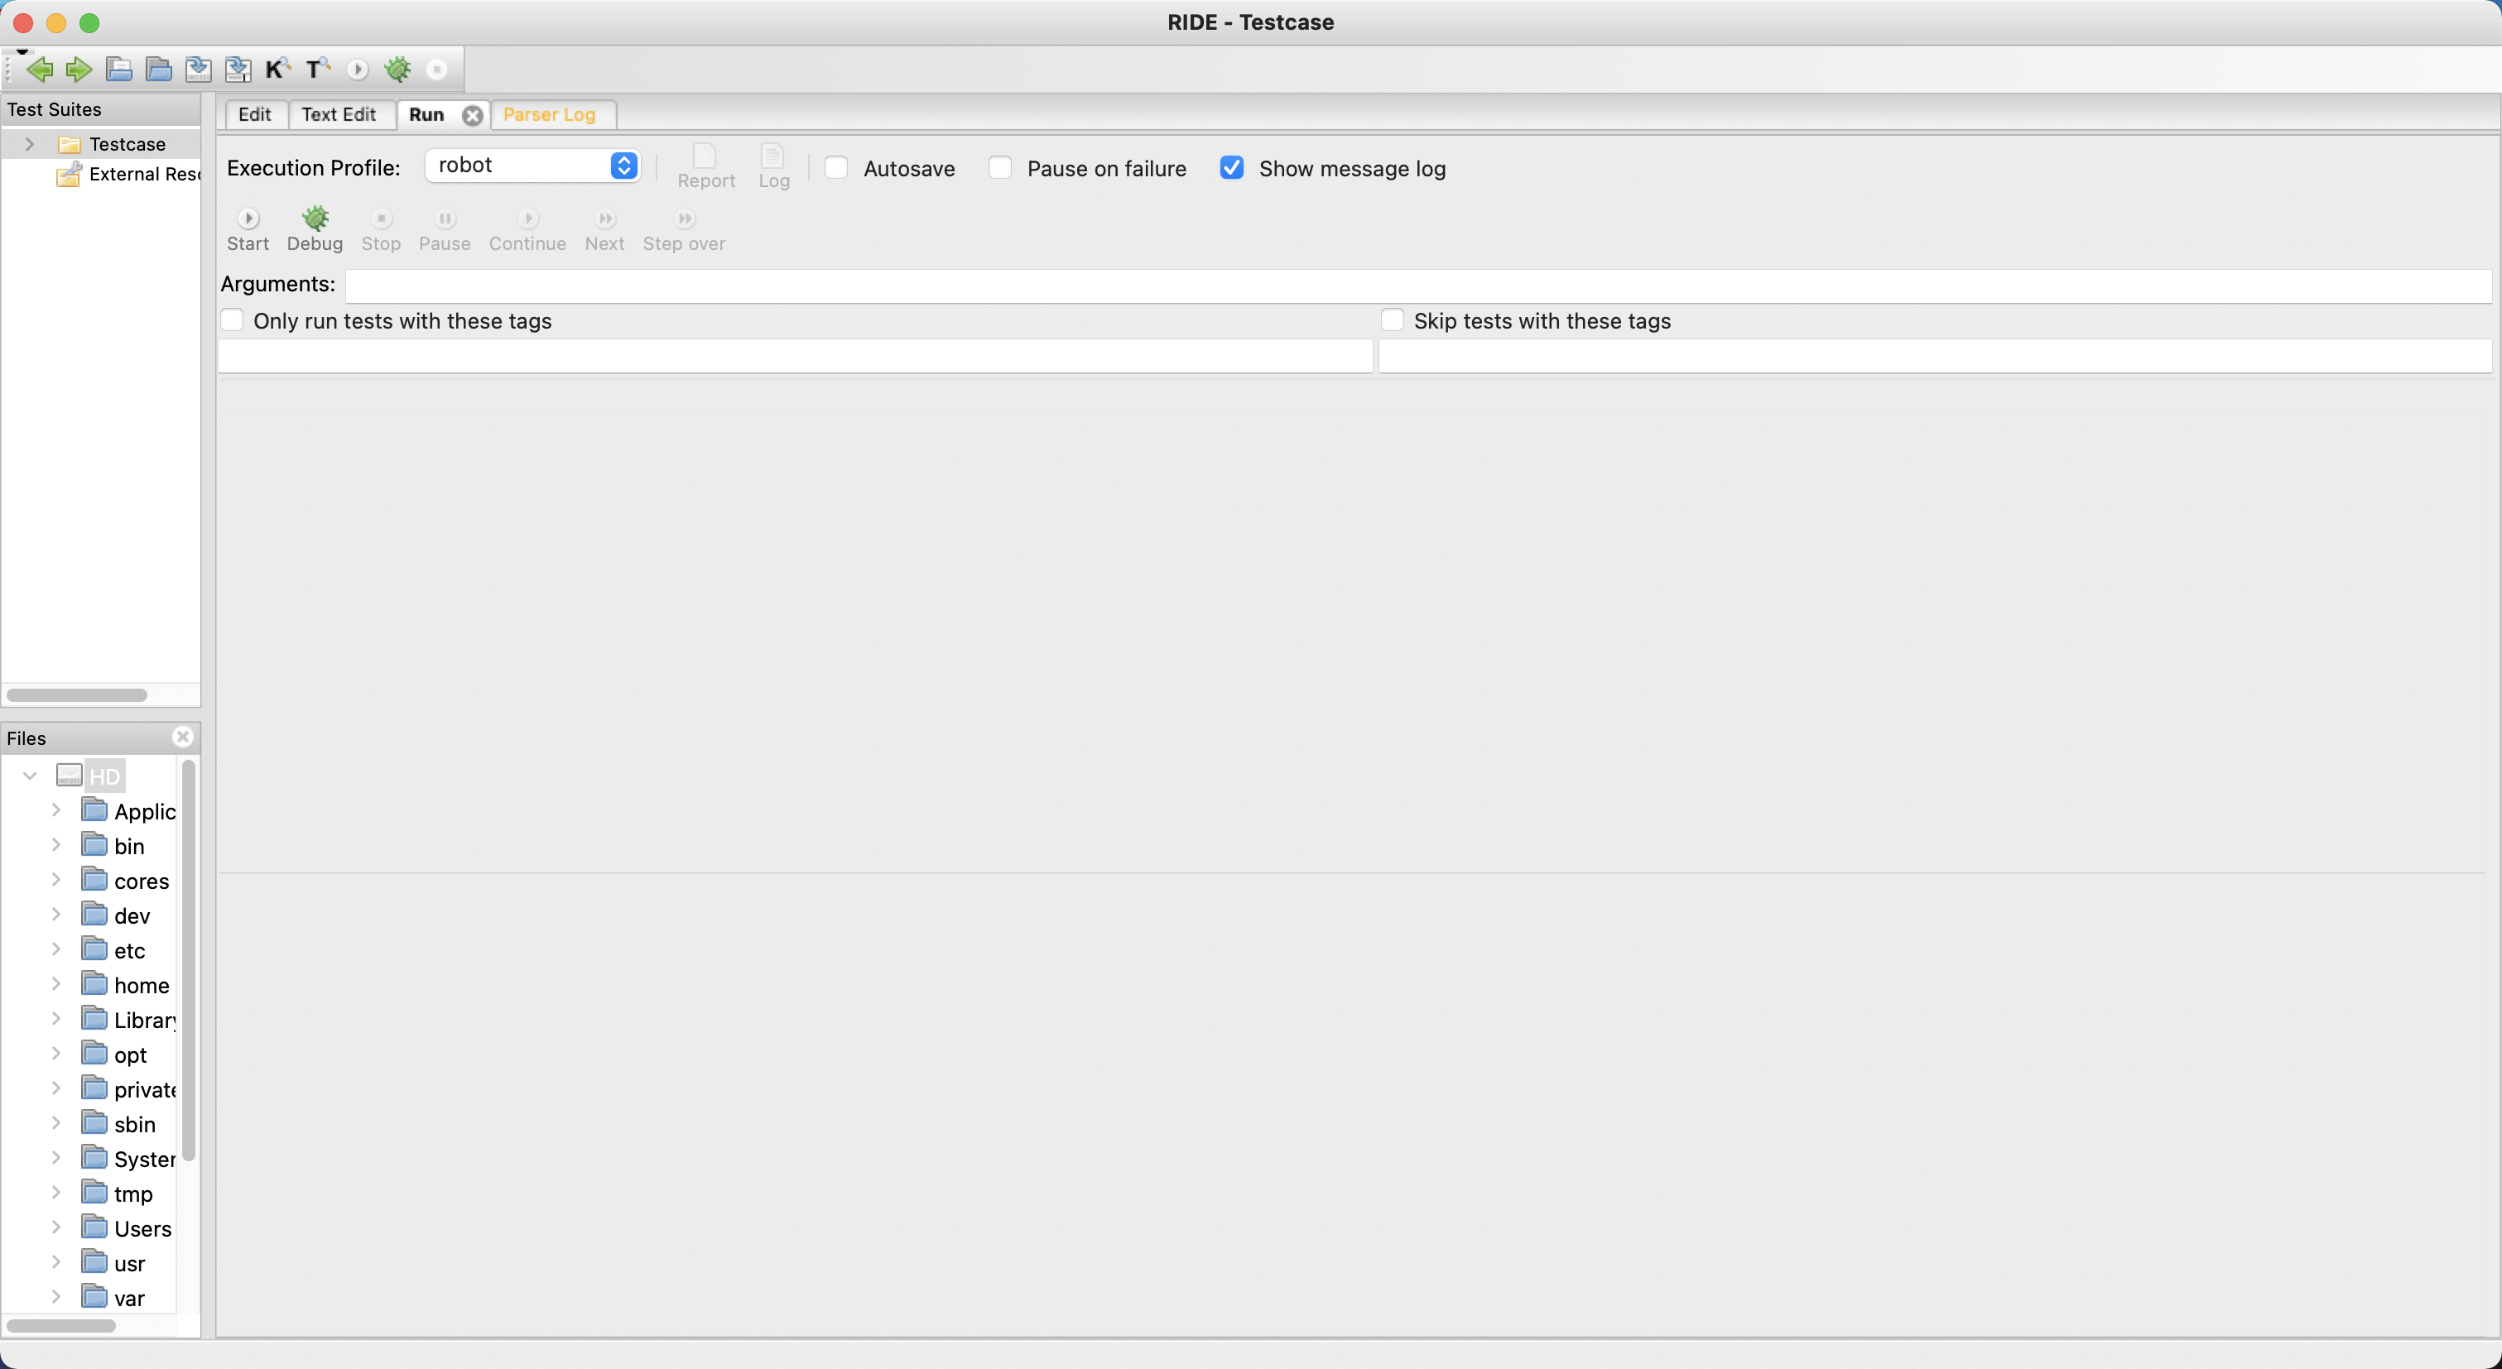Click the Save All toolbar icon
2502x1369 pixels.
[x=238, y=69]
